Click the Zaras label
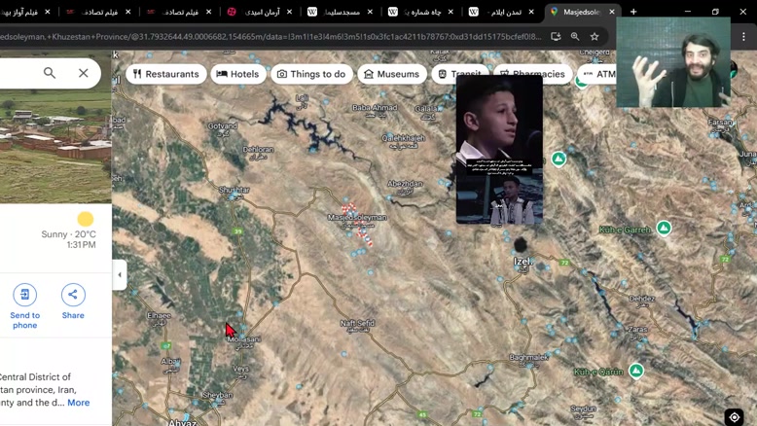The height and width of the screenshot is (426, 757). 637,329
